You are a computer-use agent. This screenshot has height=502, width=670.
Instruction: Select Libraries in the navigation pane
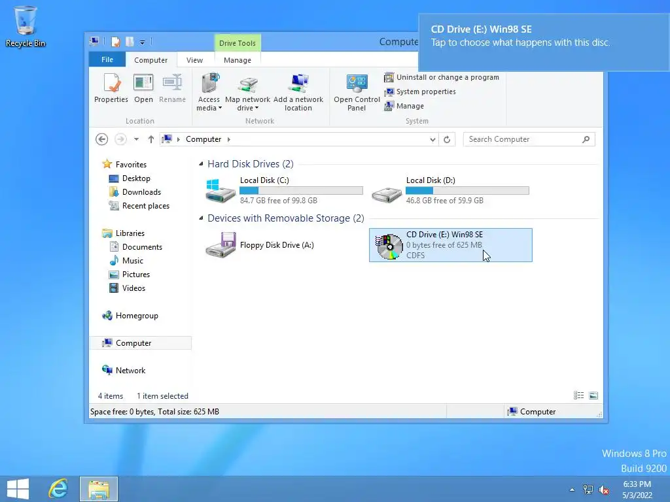[x=124, y=233]
